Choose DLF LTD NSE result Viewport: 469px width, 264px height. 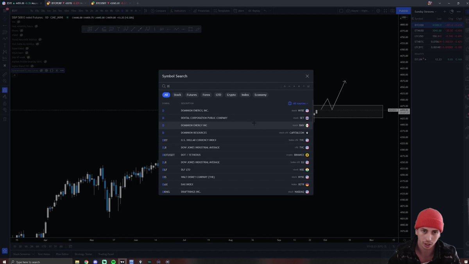point(236,170)
